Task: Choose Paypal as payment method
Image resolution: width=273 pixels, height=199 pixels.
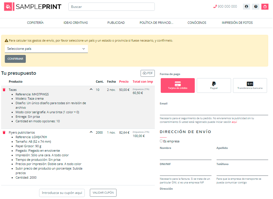Action: [214, 85]
